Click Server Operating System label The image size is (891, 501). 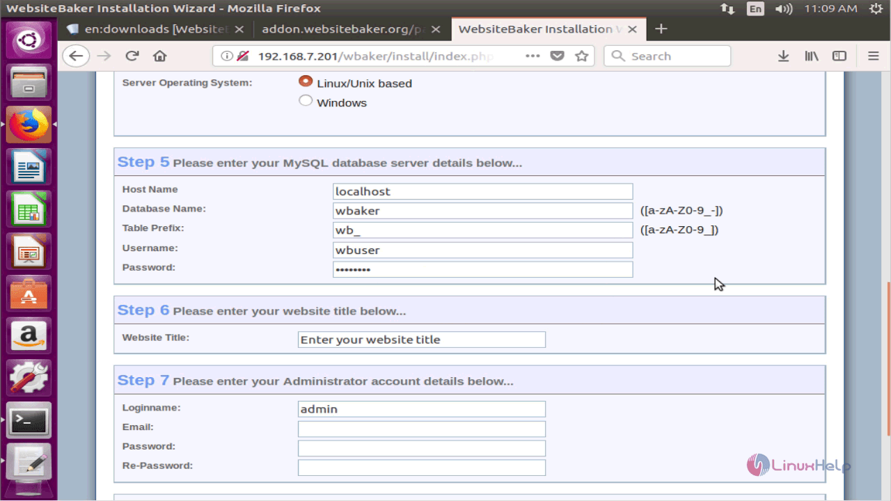(x=187, y=83)
